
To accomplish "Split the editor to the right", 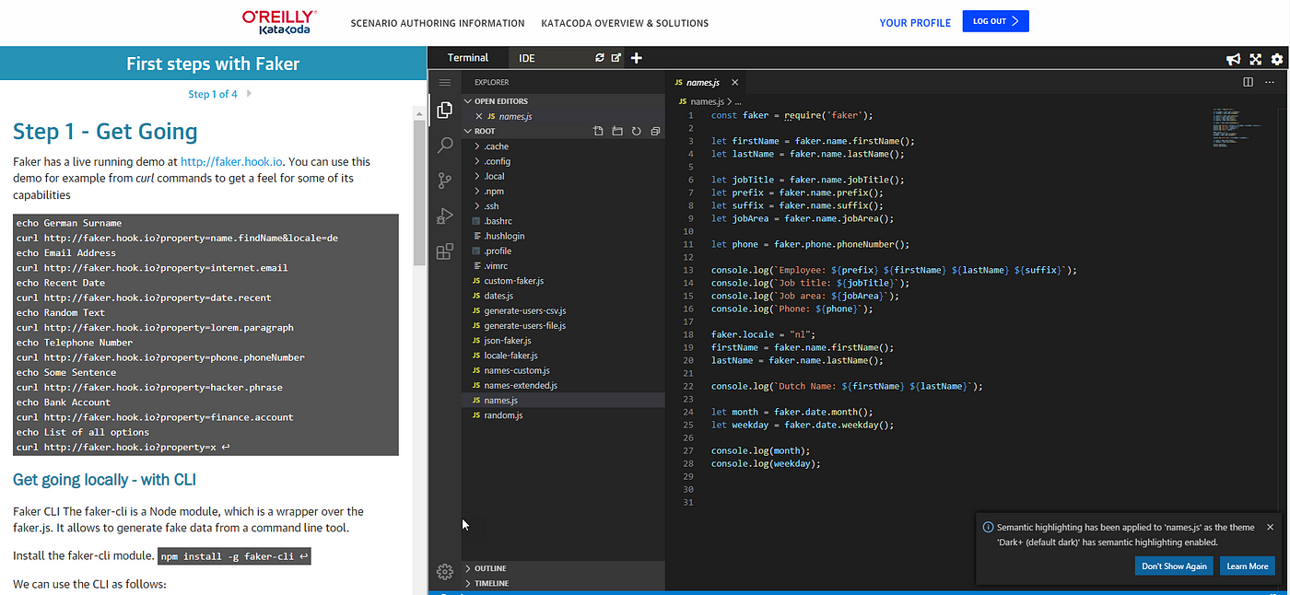I will [x=1249, y=82].
